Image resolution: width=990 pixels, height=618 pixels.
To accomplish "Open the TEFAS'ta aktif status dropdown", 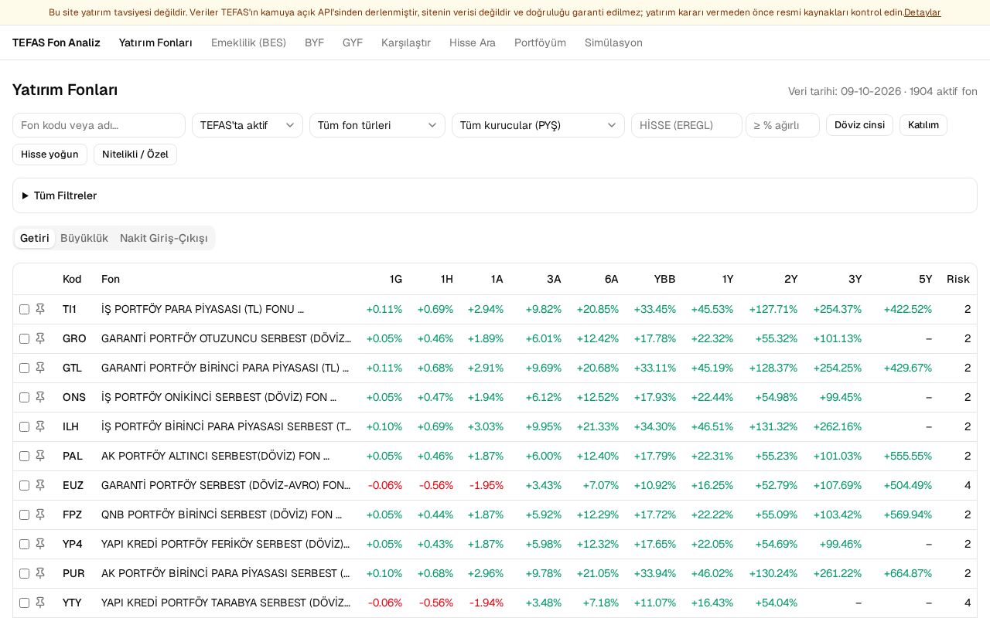I will 247,125.
